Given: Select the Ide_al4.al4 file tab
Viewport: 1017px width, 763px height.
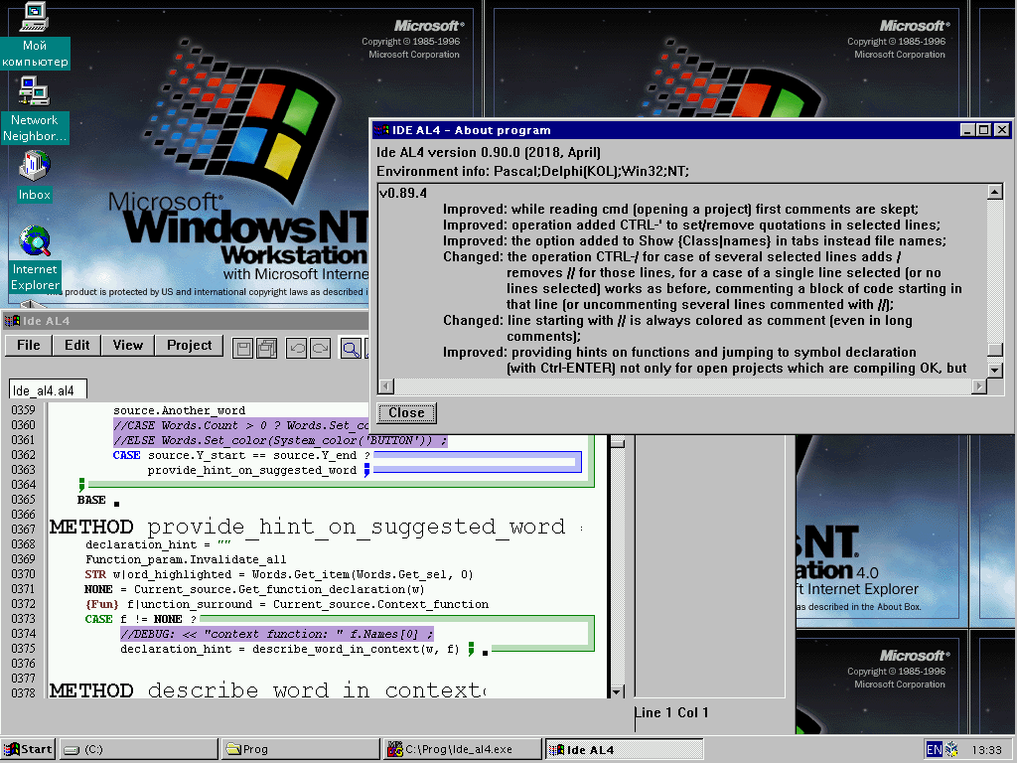Looking at the screenshot, I should (x=48, y=389).
